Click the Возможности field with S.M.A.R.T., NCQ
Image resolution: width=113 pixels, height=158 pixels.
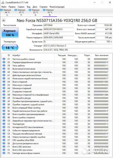(78, 50)
